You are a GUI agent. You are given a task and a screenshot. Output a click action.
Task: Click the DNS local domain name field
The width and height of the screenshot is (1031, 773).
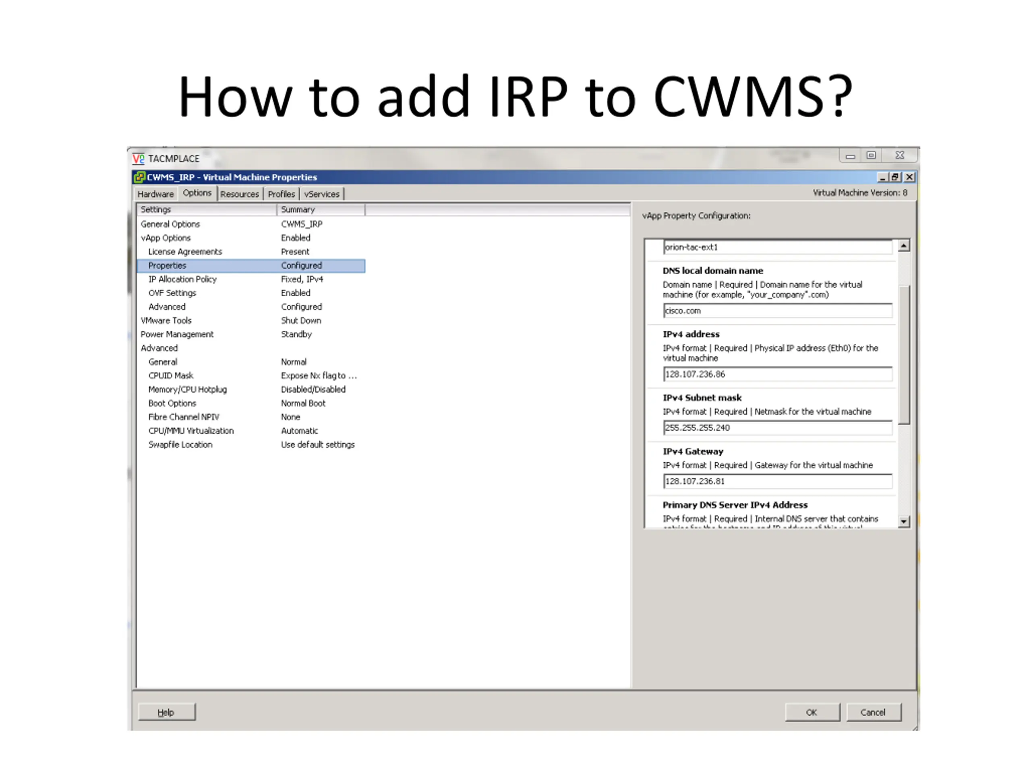pos(777,311)
